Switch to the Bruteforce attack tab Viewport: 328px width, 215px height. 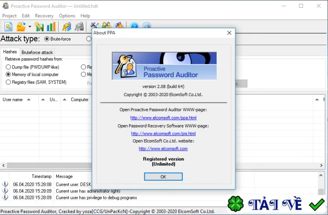tap(37, 53)
